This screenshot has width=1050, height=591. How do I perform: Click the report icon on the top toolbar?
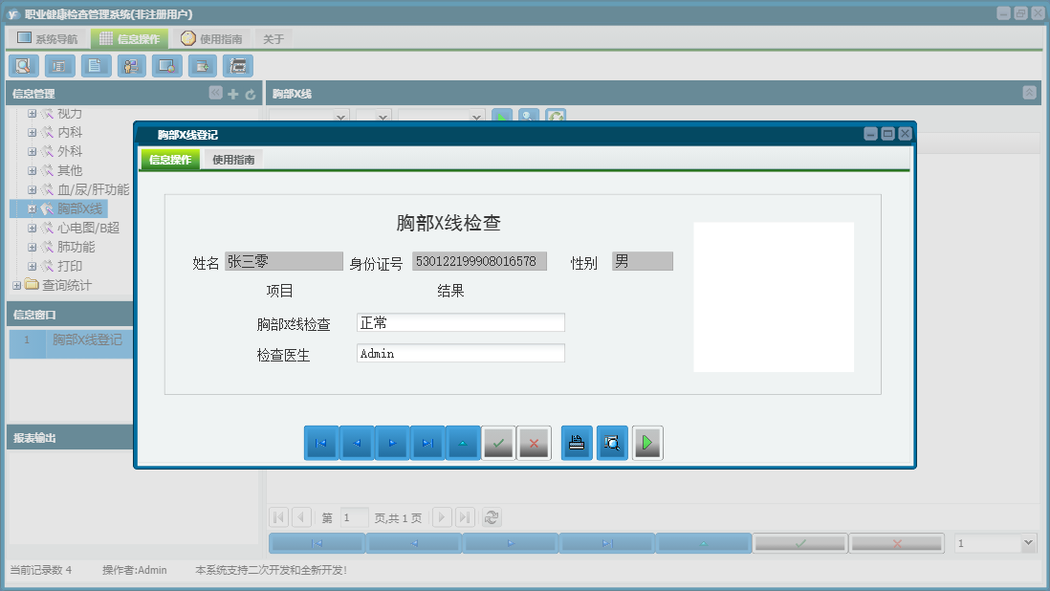click(59, 65)
